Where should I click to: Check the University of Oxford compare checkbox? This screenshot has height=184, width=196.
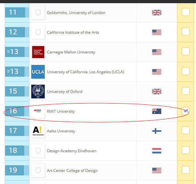coord(185,91)
